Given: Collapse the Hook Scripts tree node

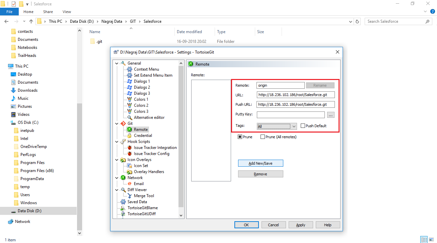Looking at the screenshot, I should click(x=117, y=142).
